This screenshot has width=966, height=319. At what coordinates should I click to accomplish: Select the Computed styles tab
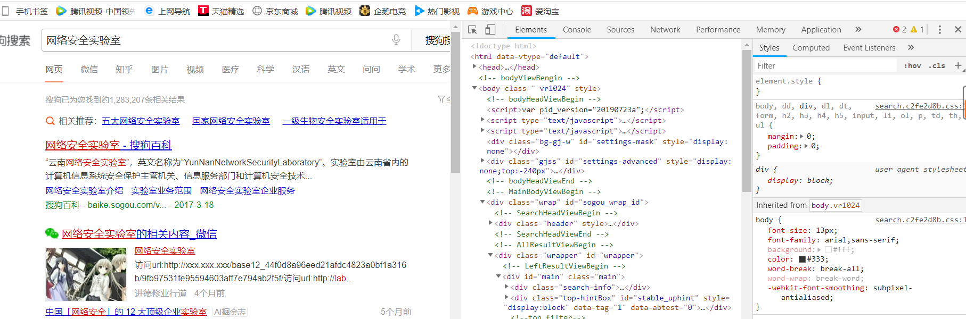tap(811, 48)
